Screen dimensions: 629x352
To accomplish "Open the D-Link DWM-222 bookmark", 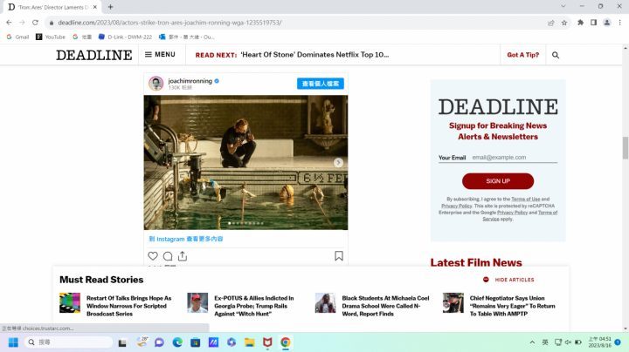I will [125, 37].
